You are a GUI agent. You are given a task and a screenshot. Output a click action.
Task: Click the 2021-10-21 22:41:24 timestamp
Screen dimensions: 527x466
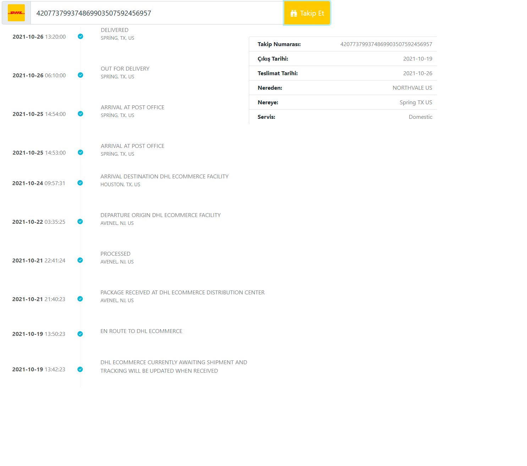tap(39, 261)
